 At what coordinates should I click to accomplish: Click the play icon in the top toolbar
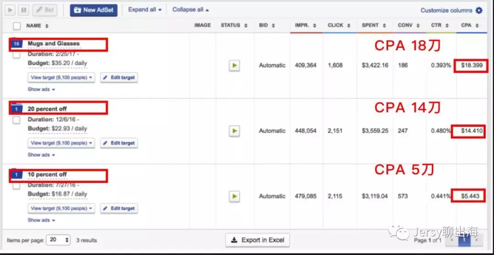pyautogui.click(x=11, y=10)
